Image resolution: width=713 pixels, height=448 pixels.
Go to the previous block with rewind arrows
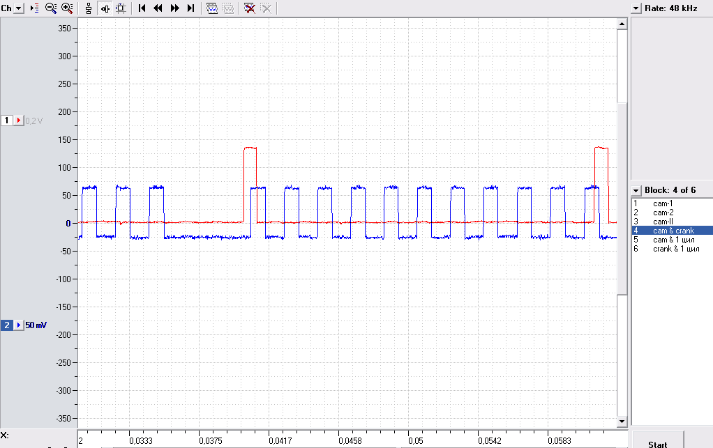[158, 8]
